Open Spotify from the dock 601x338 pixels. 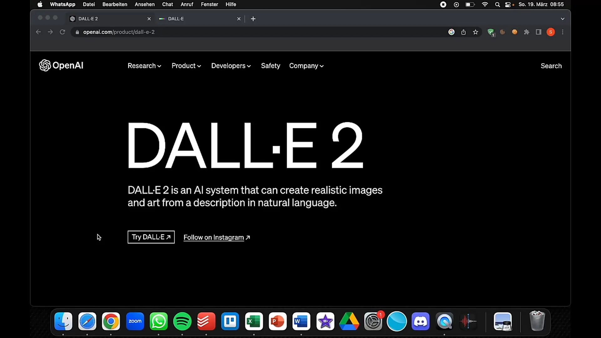pos(182,321)
